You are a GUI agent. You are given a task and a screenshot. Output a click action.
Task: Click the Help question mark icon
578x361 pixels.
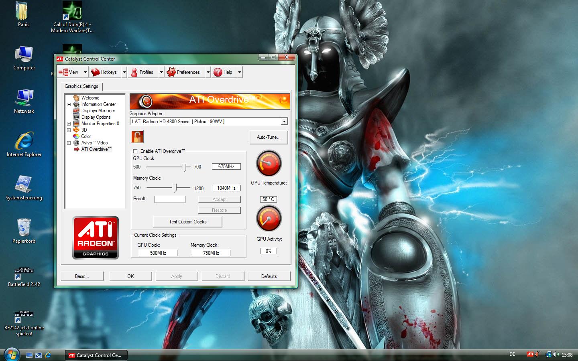point(218,72)
